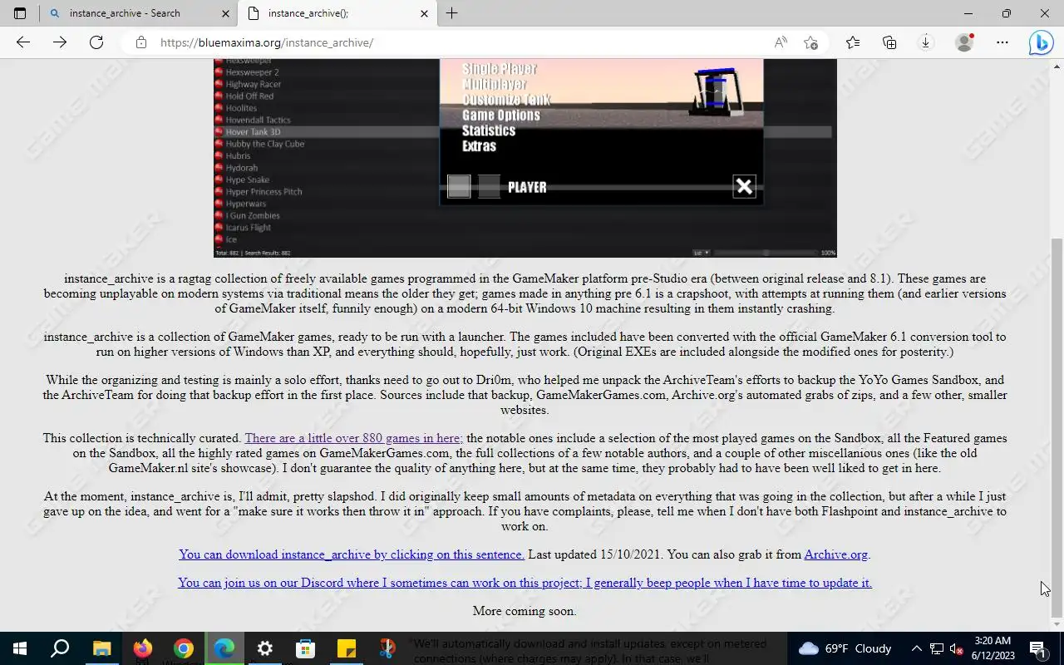This screenshot has width=1064, height=665.
Task: Click the URL address bar
Action: click(457, 42)
